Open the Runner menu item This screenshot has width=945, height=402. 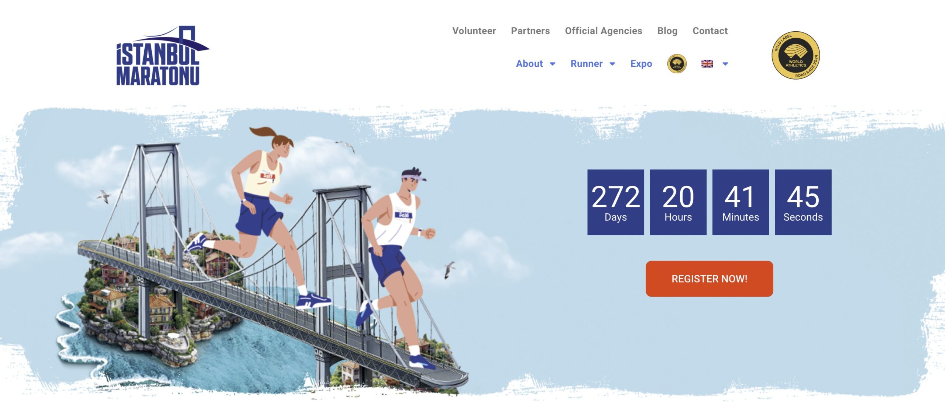587,64
